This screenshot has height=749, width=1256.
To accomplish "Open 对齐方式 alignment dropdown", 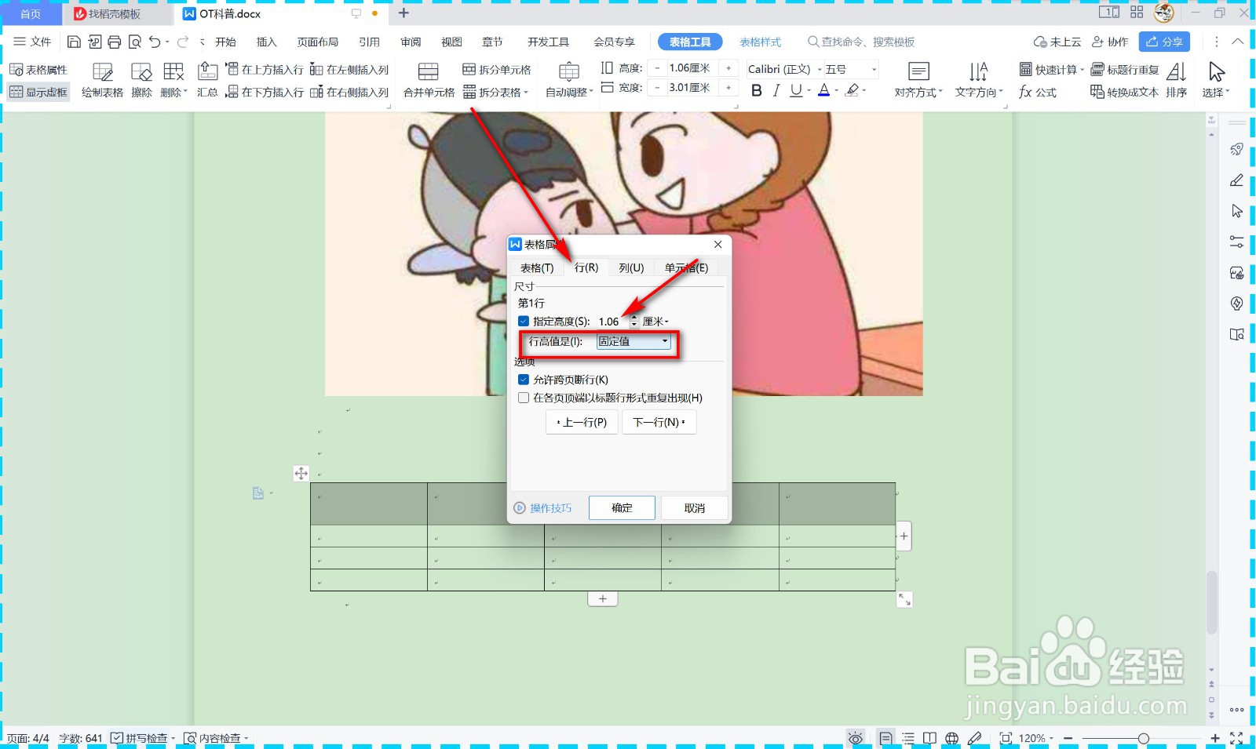I will [x=918, y=81].
